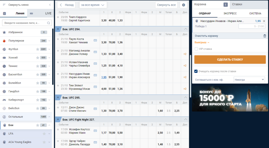
Task: Select the СИСТЕМА bet type tab
Action: coord(255,13)
